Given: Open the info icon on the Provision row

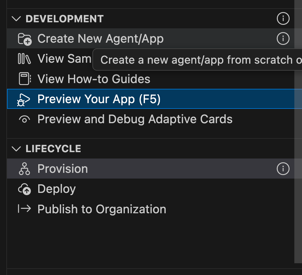Looking at the screenshot, I should [283, 169].
